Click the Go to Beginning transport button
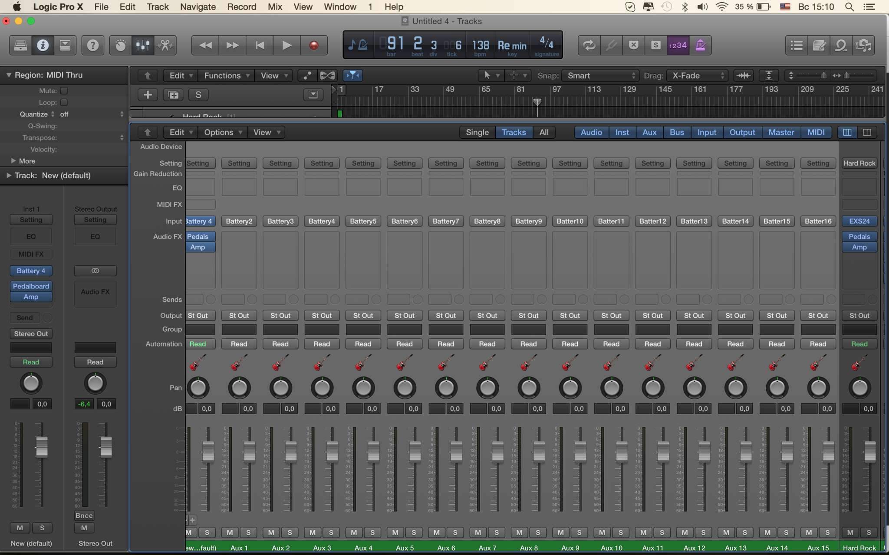The width and height of the screenshot is (889, 555). [260, 45]
